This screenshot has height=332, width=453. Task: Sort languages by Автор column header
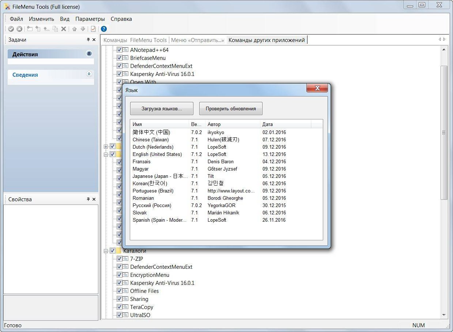point(233,124)
